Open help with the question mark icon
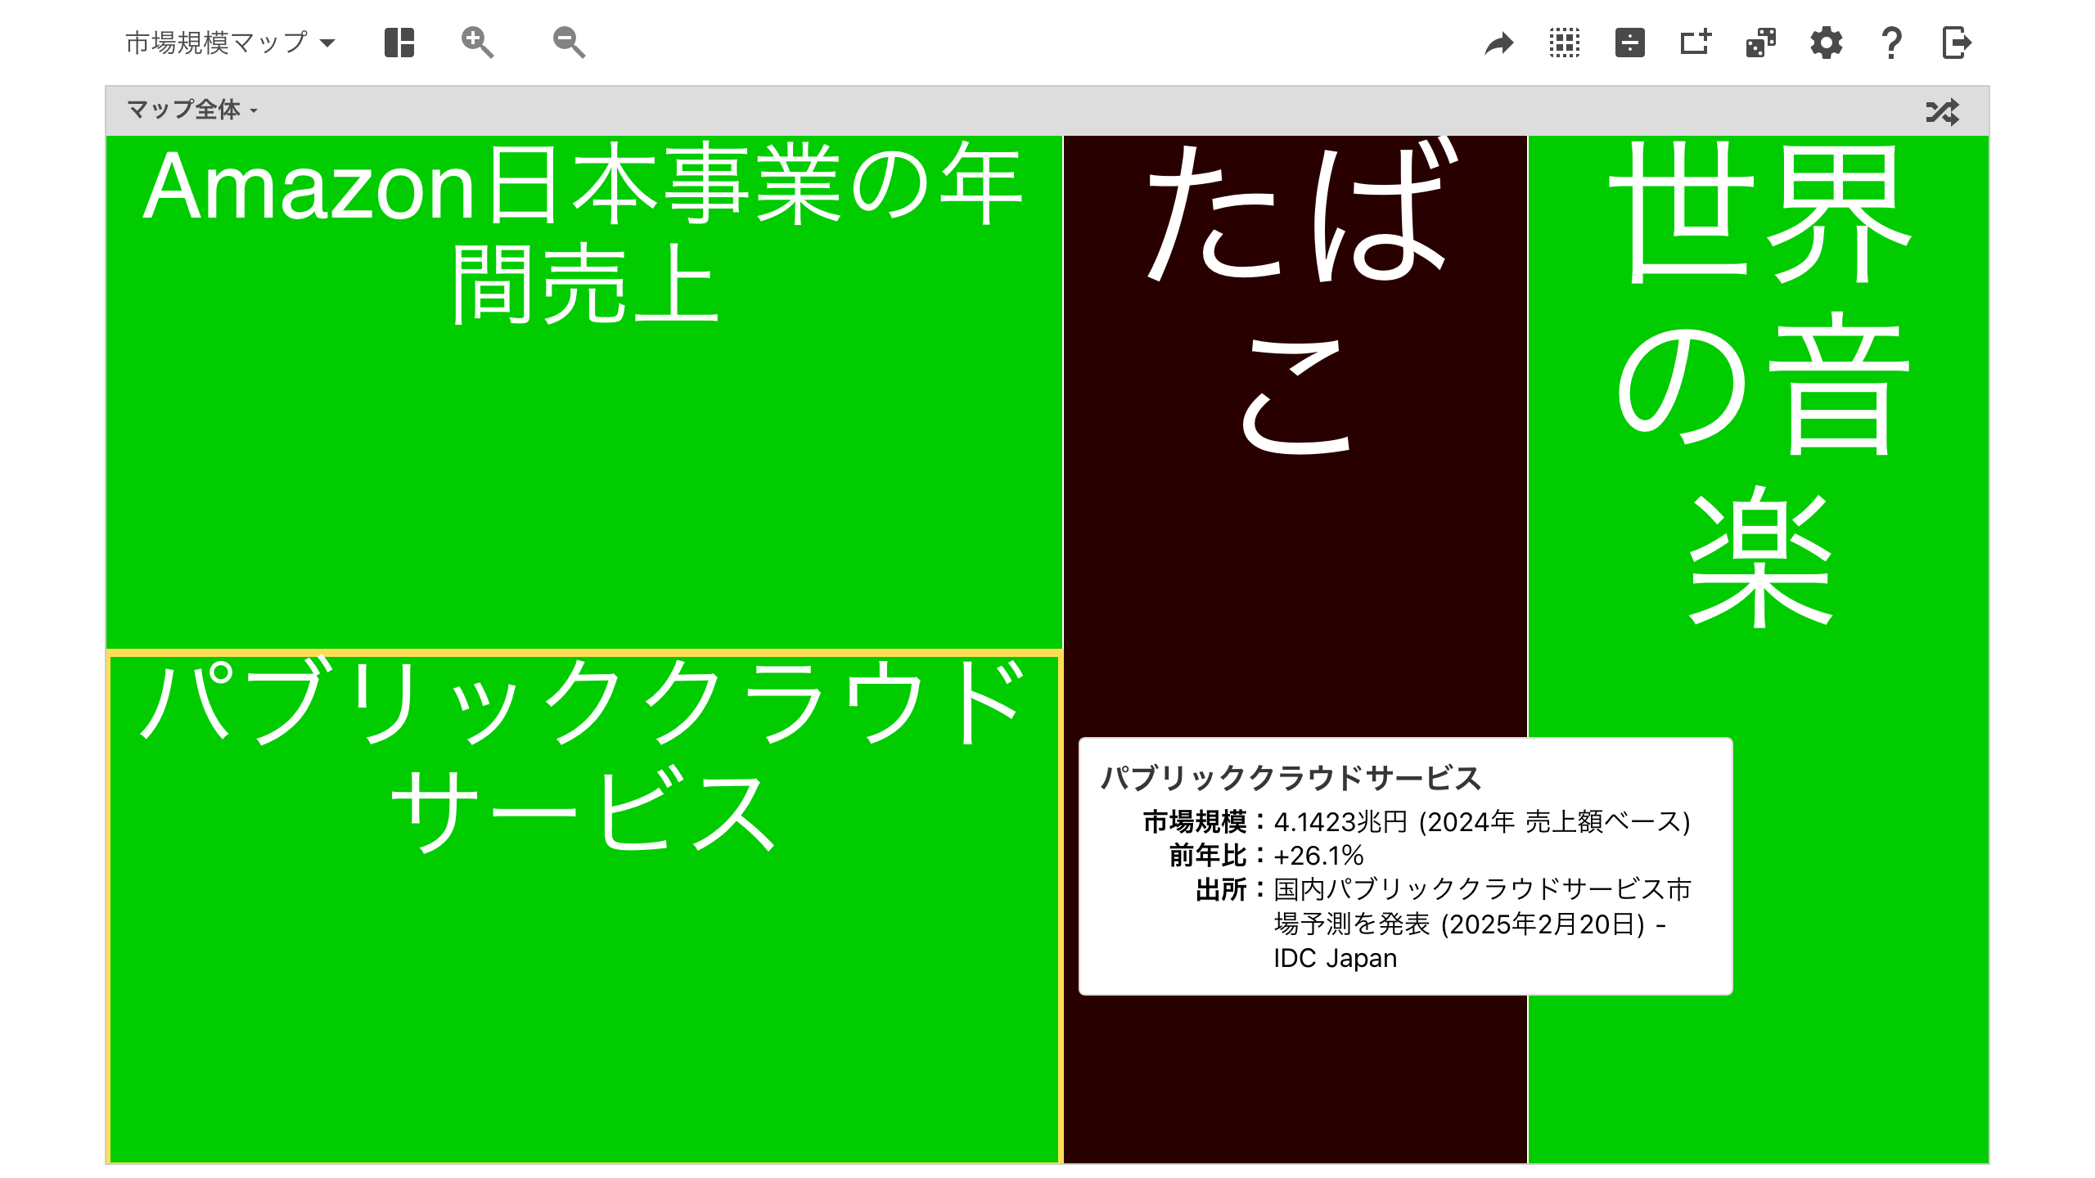Viewport: 2095px width, 1178px height. [x=1891, y=43]
